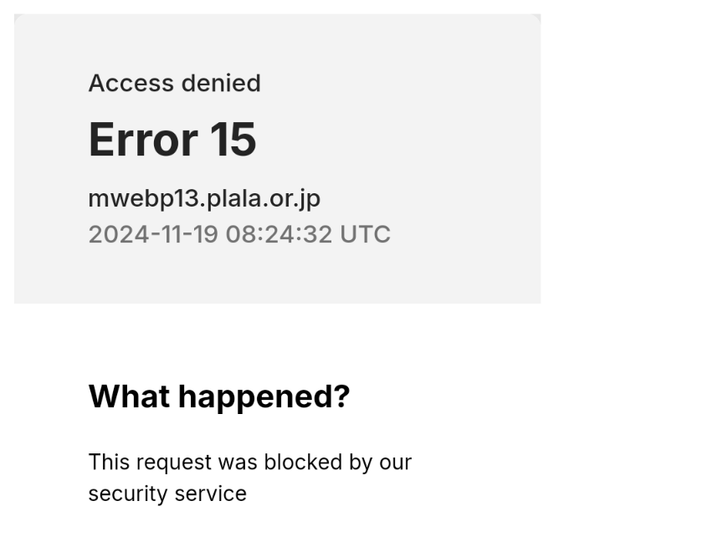Click the word 'Error' in the title
723x542 pixels.
click(143, 139)
